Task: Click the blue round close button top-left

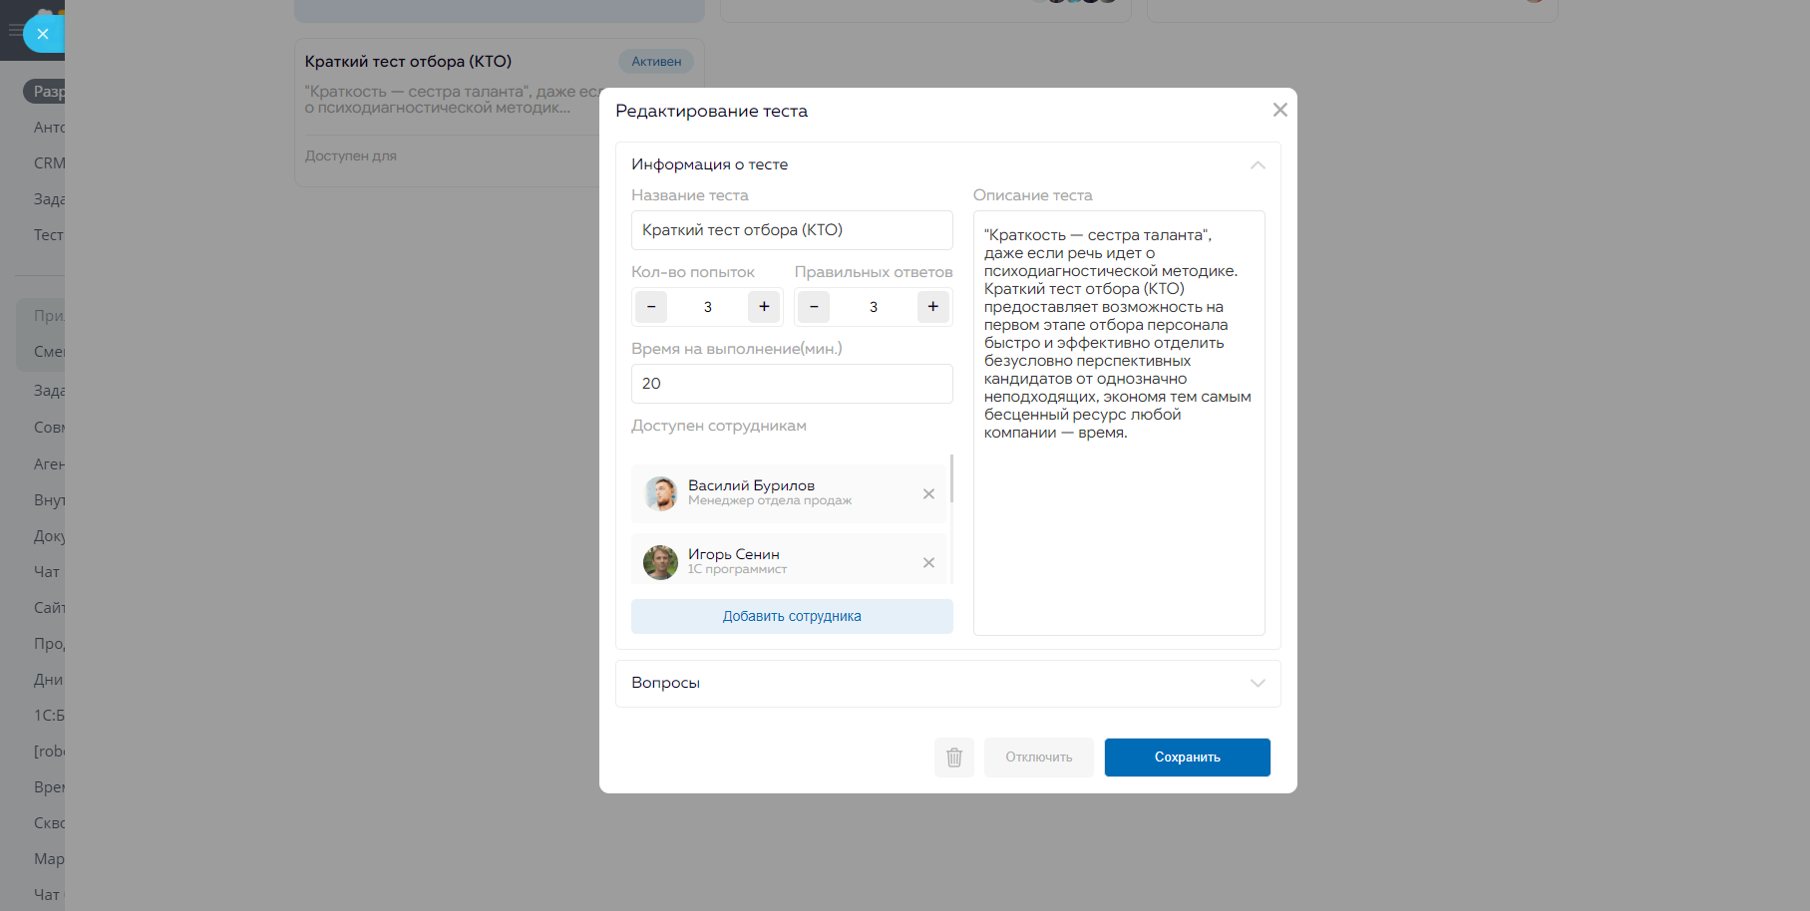Action: [43, 34]
